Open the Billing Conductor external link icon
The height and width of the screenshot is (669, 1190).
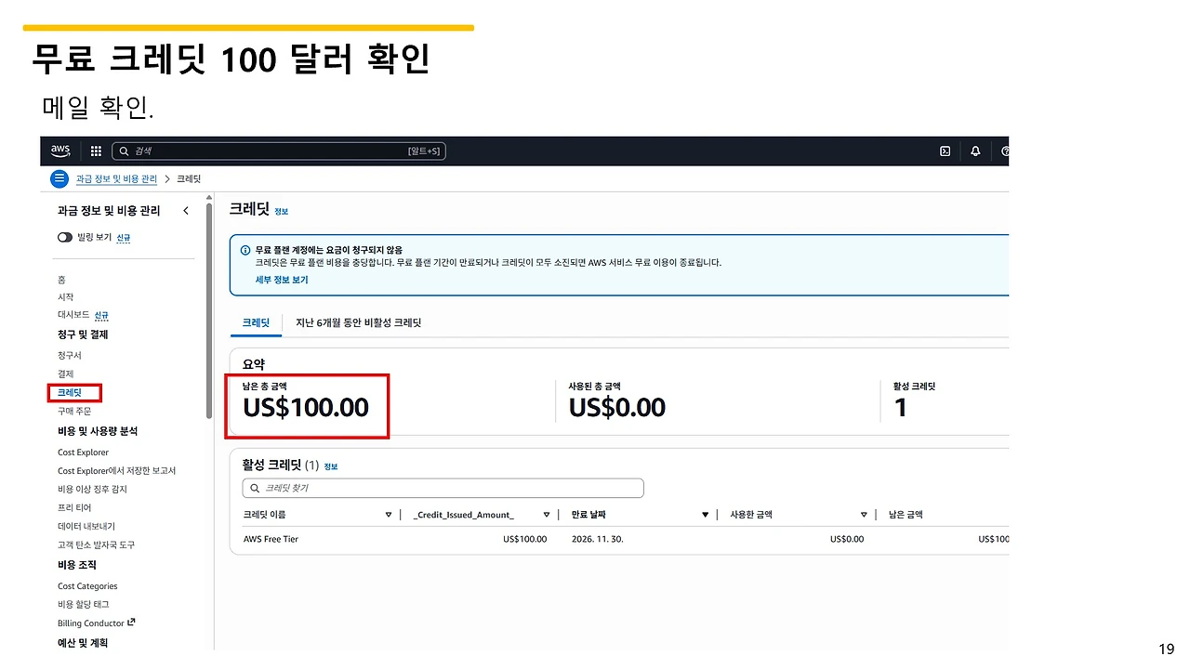coord(130,623)
